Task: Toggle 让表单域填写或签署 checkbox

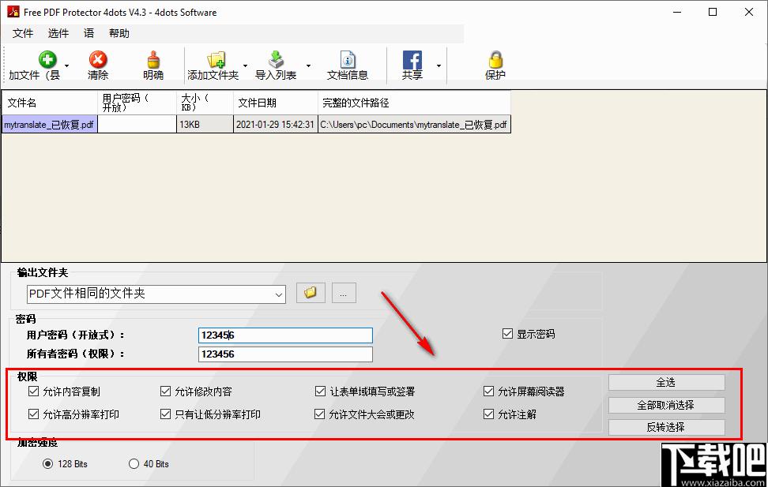Action: tap(320, 391)
